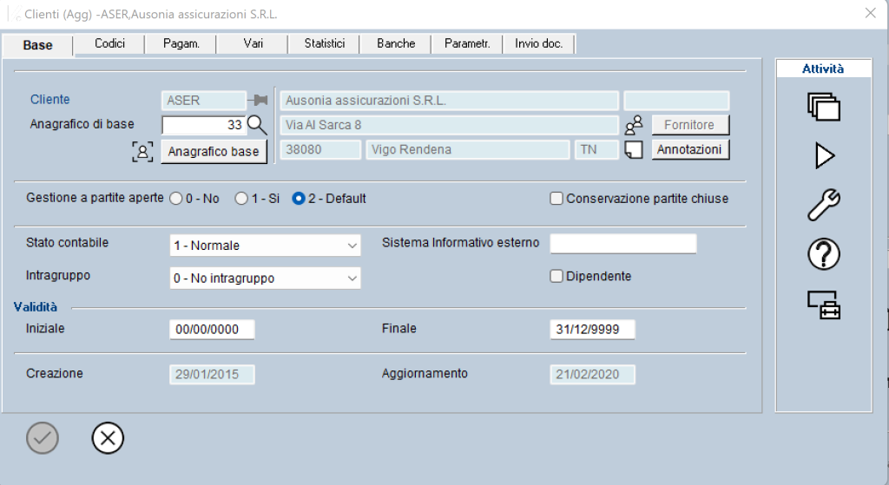
Task: Select the '1 - Si' radio option
Action: pyautogui.click(x=242, y=199)
